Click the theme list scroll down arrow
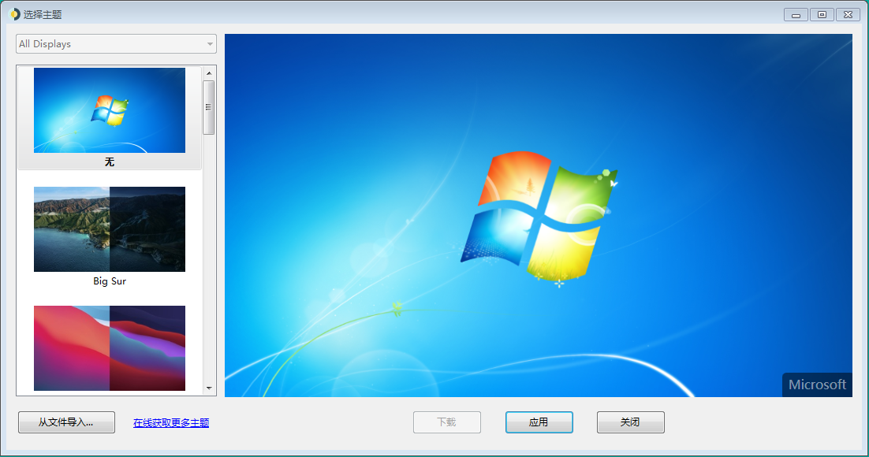 pos(209,388)
